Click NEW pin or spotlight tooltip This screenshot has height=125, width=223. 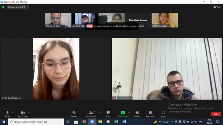(111, 26)
